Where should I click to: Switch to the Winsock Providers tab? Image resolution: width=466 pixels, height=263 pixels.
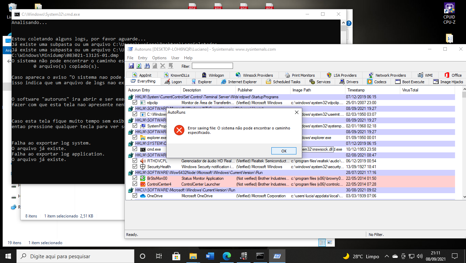pyautogui.click(x=254, y=75)
